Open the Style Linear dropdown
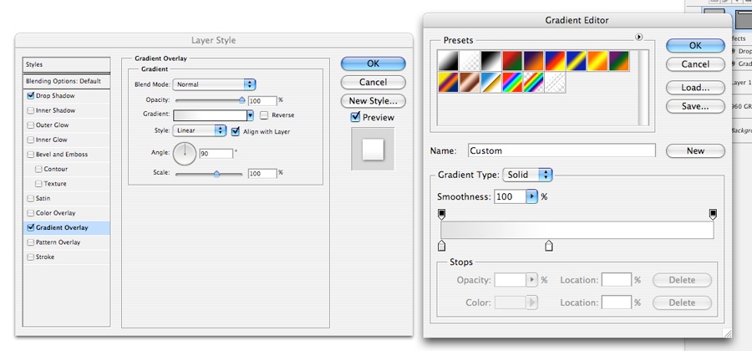This screenshot has height=351, width=752. [x=199, y=130]
